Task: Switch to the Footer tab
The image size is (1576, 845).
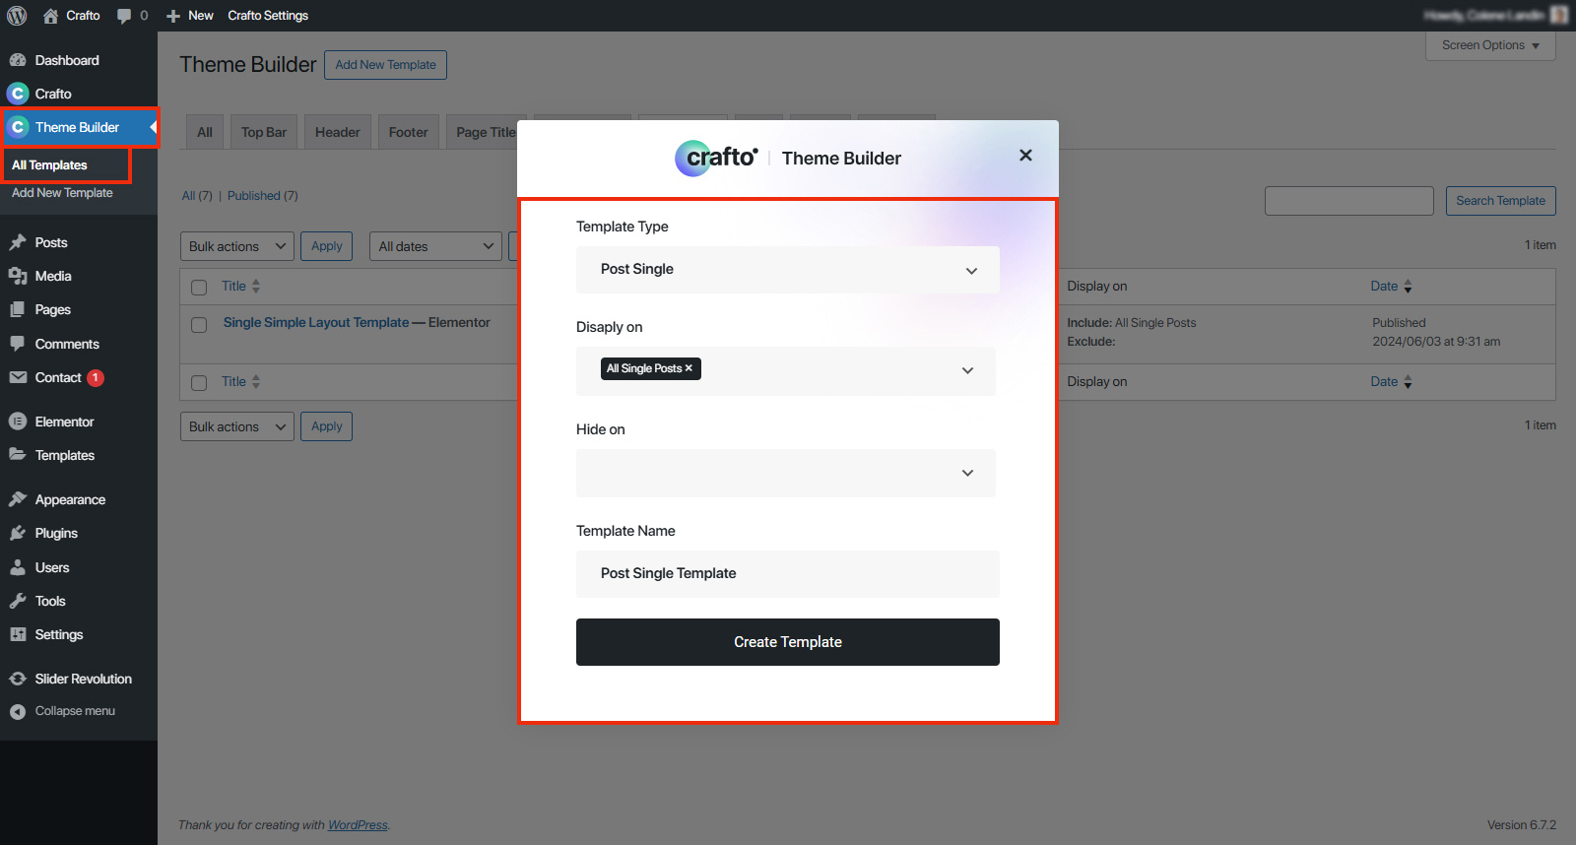Action: coord(409,132)
